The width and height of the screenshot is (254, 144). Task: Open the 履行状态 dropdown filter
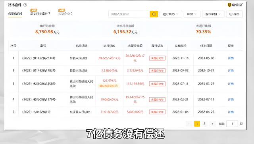click(x=171, y=14)
